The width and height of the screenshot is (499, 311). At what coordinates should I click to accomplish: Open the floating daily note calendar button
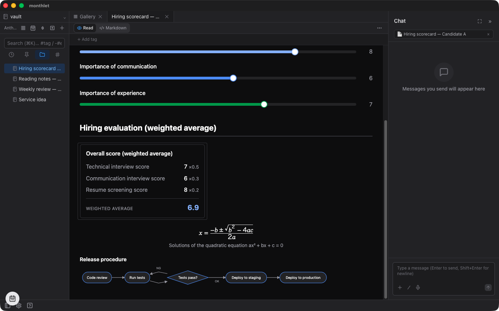[12, 299]
